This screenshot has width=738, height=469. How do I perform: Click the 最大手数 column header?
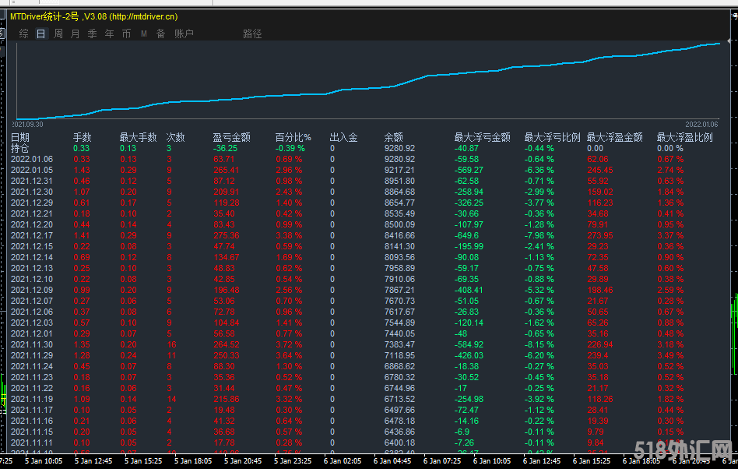pos(138,137)
